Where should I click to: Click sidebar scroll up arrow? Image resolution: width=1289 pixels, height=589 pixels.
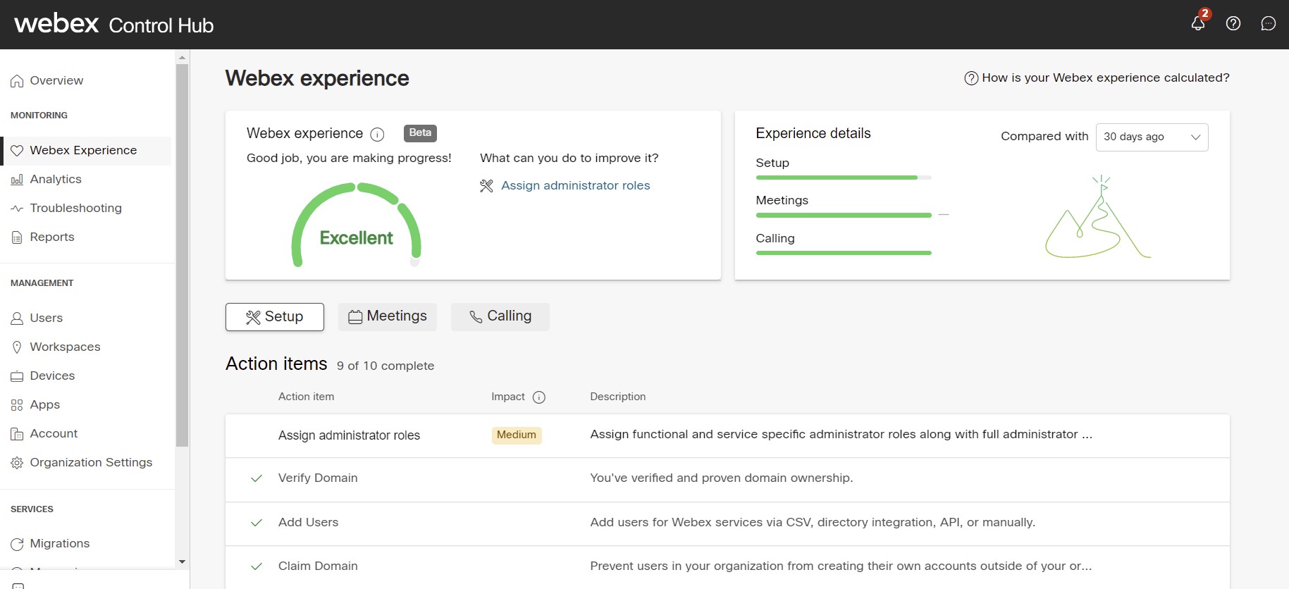182,58
